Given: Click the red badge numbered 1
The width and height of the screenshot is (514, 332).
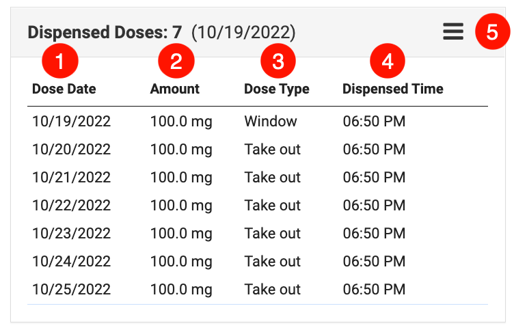Looking at the screenshot, I should [59, 62].
